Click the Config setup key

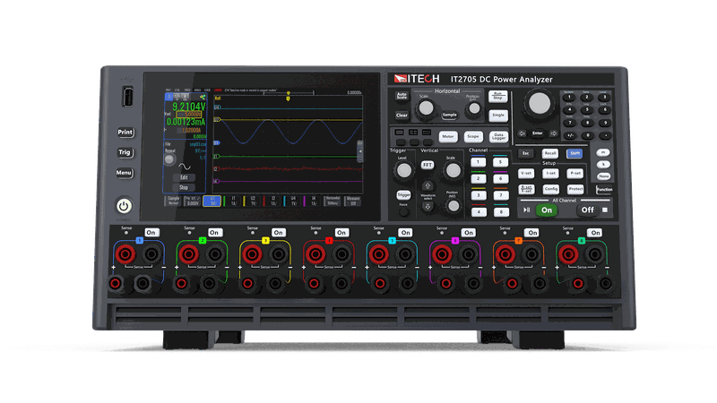point(550,189)
